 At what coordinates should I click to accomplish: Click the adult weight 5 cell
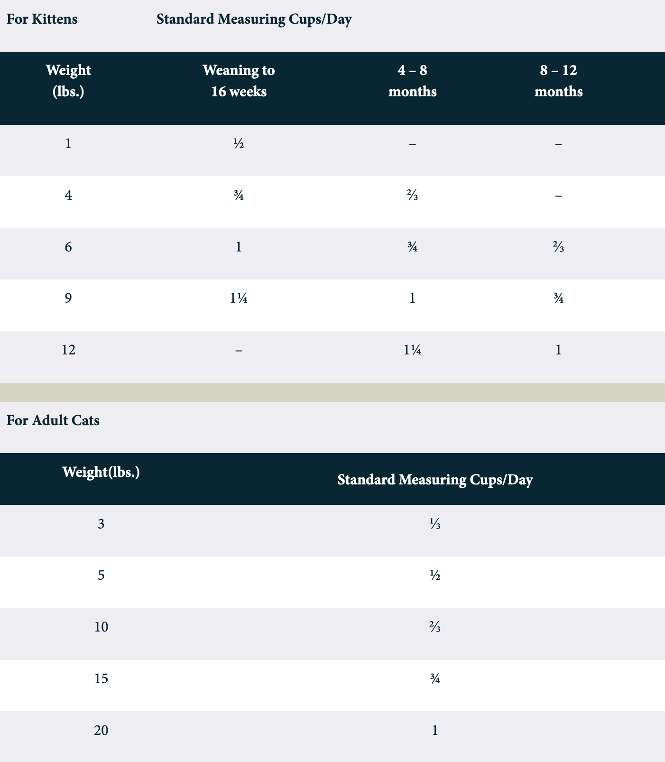(x=101, y=576)
